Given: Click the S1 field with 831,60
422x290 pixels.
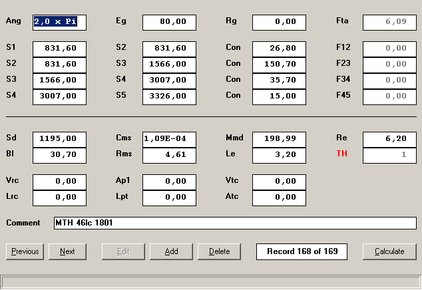Looking at the screenshot, I should [x=59, y=49].
